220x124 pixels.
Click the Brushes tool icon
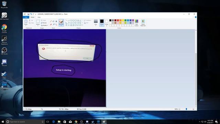tap(61, 21)
